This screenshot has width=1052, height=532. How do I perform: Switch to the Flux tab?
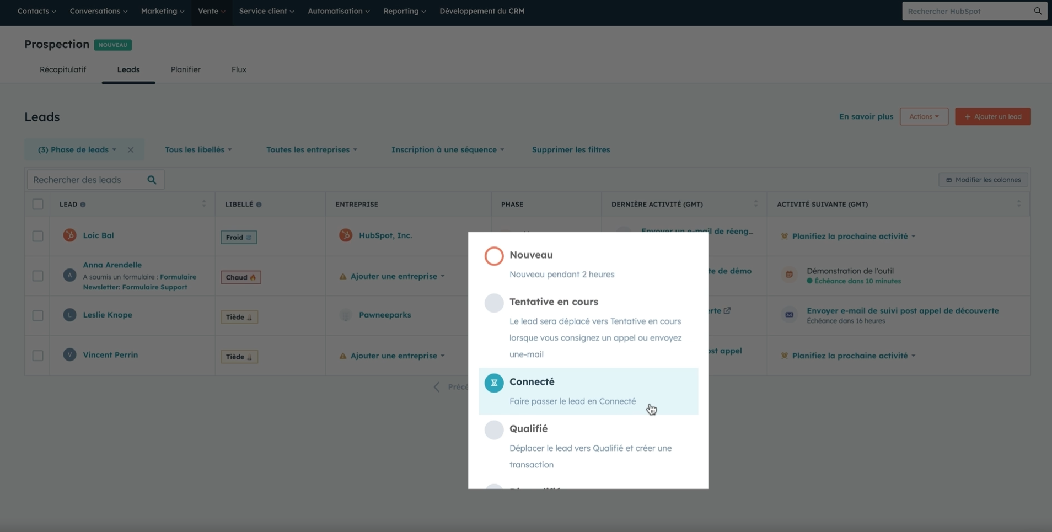tap(239, 69)
